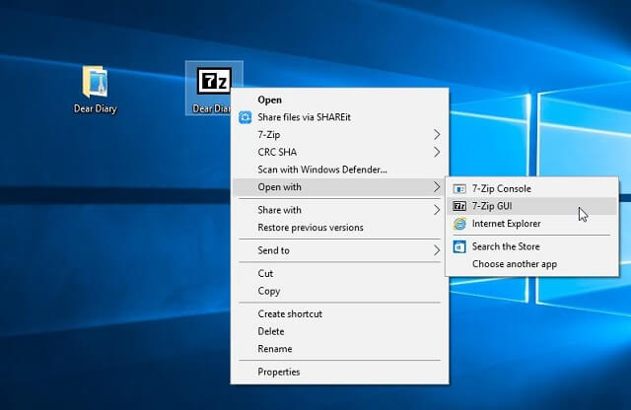Expand the CRC SHA submenu arrow
Screen dimensions: 631x410
point(437,152)
